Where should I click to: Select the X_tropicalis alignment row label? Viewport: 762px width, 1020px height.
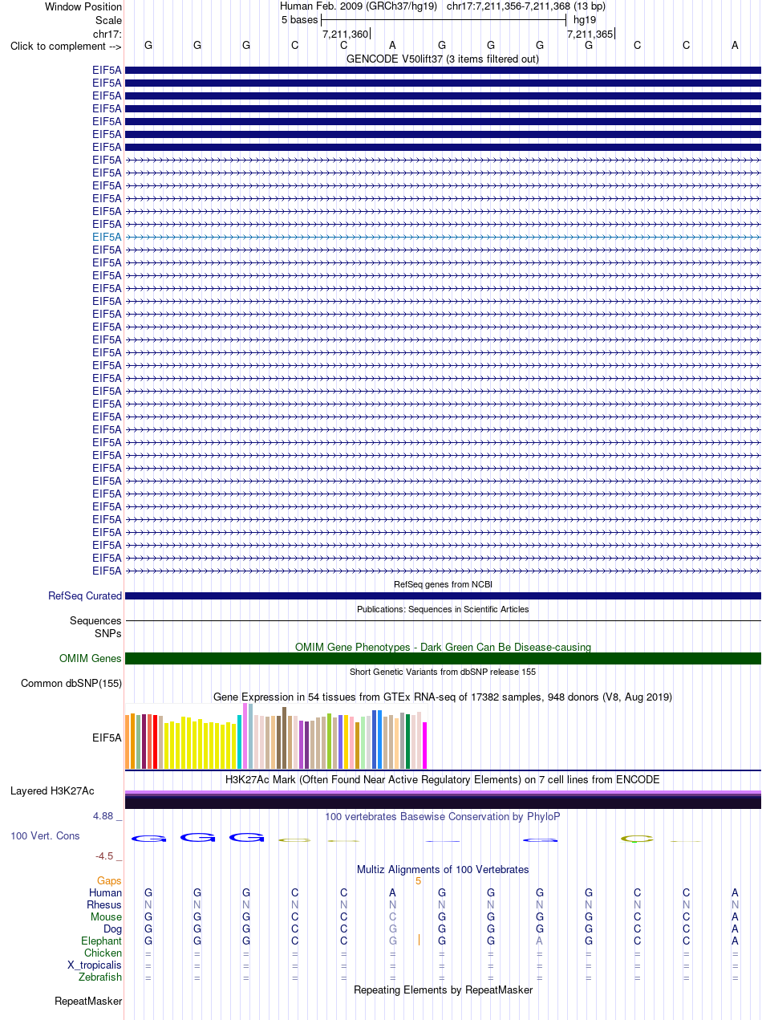tap(95, 965)
